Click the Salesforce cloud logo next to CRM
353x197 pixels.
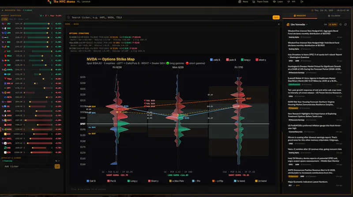[5, 74]
